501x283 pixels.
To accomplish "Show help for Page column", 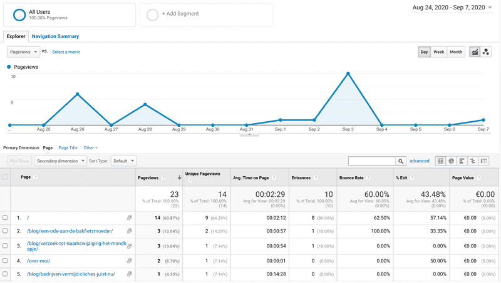I will (x=36, y=177).
